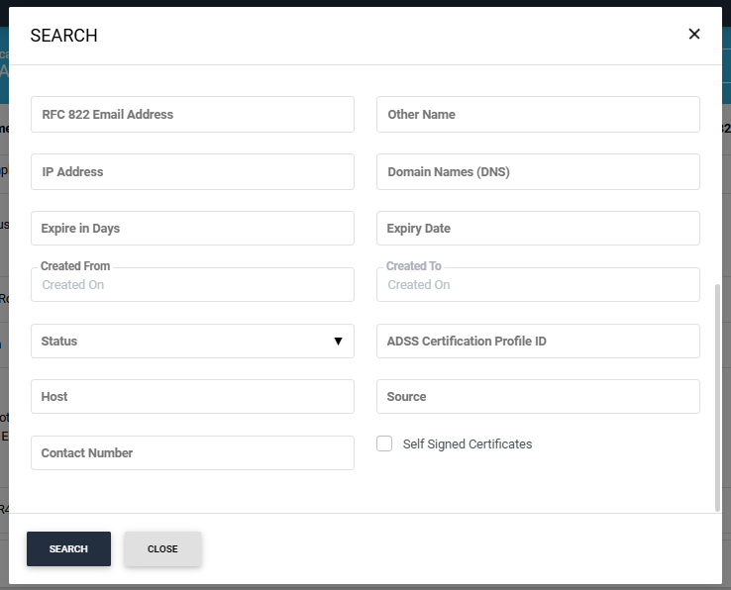Click the Contact Number field
This screenshot has width=731, height=590.
tap(192, 453)
